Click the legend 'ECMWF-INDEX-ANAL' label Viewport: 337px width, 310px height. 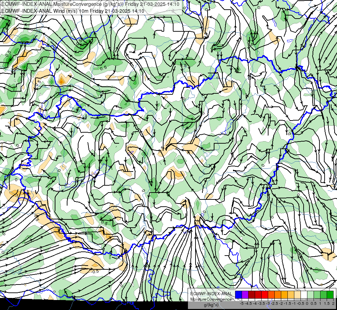[x=211, y=294]
